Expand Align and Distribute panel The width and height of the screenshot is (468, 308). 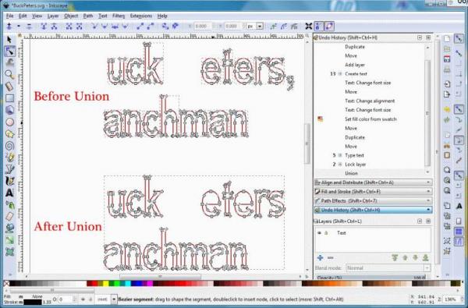[x=373, y=182]
